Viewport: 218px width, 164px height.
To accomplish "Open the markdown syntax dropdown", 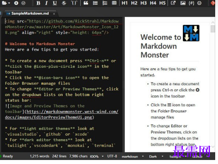I will click(143, 156).
